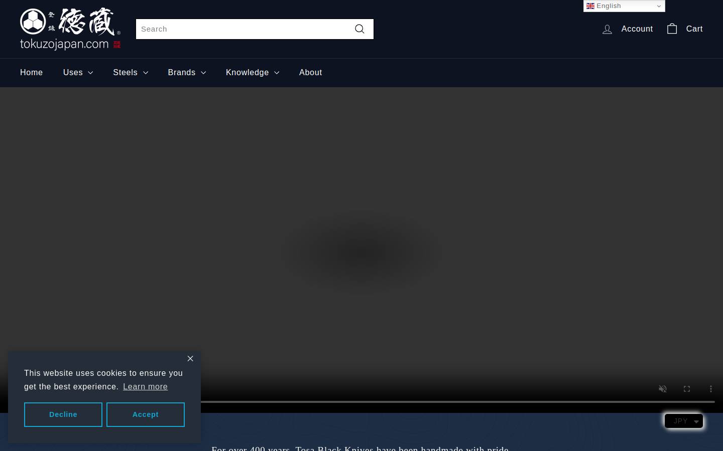The width and height of the screenshot is (723, 451).
Task: Go to the Home page
Action: [x=31, y=73]
